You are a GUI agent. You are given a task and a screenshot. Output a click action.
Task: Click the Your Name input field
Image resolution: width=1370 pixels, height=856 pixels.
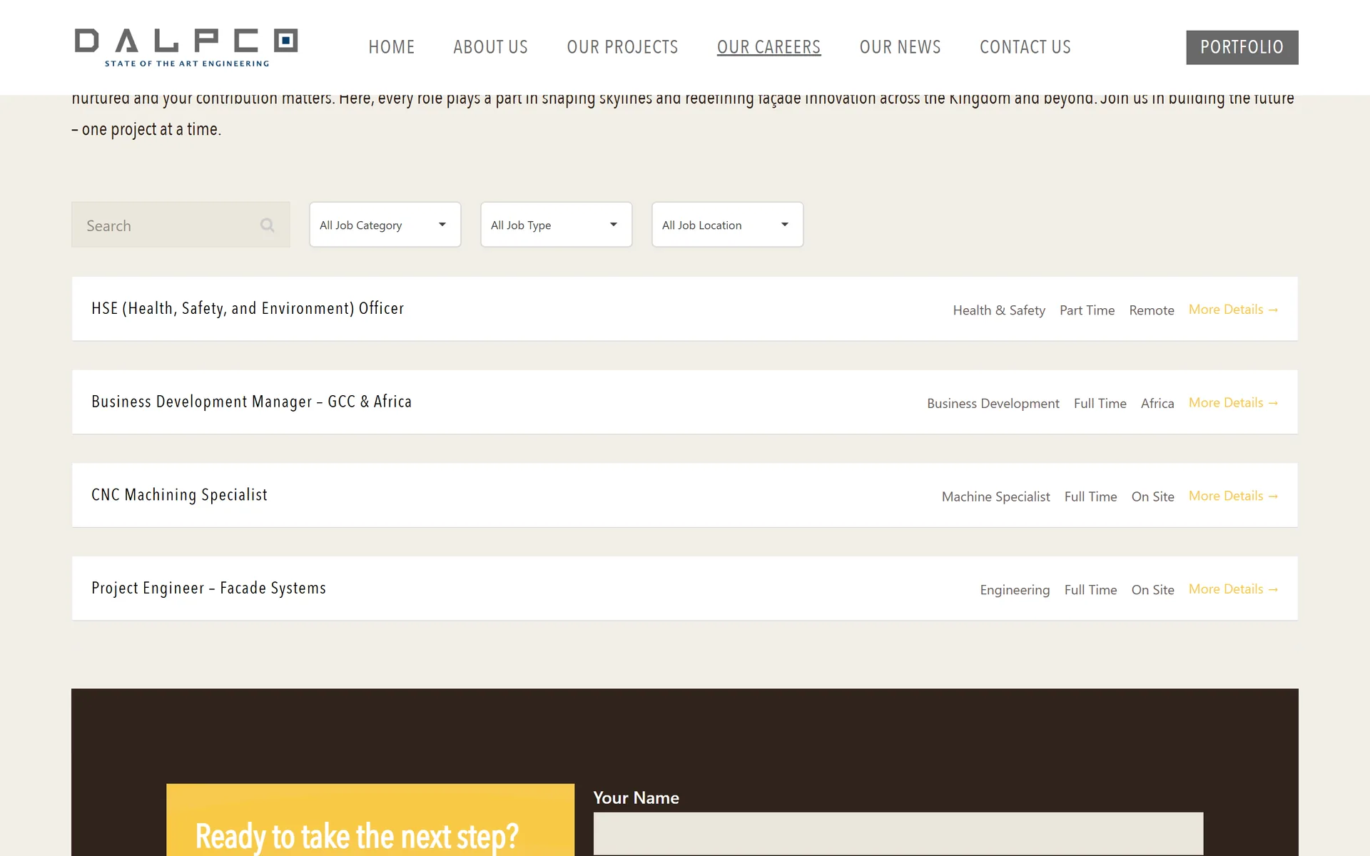[x=898, y=833]
